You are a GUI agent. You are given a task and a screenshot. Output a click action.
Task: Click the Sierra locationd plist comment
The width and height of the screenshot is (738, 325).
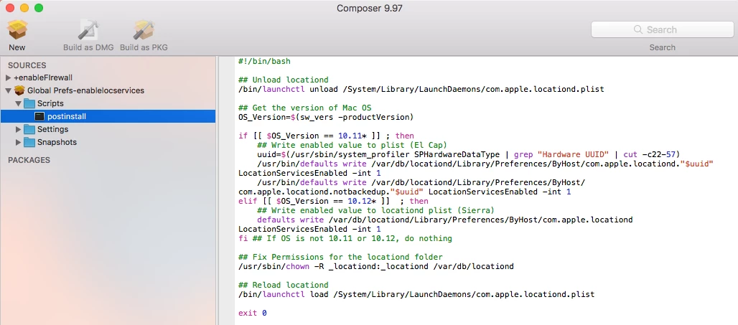pos(375,210)
